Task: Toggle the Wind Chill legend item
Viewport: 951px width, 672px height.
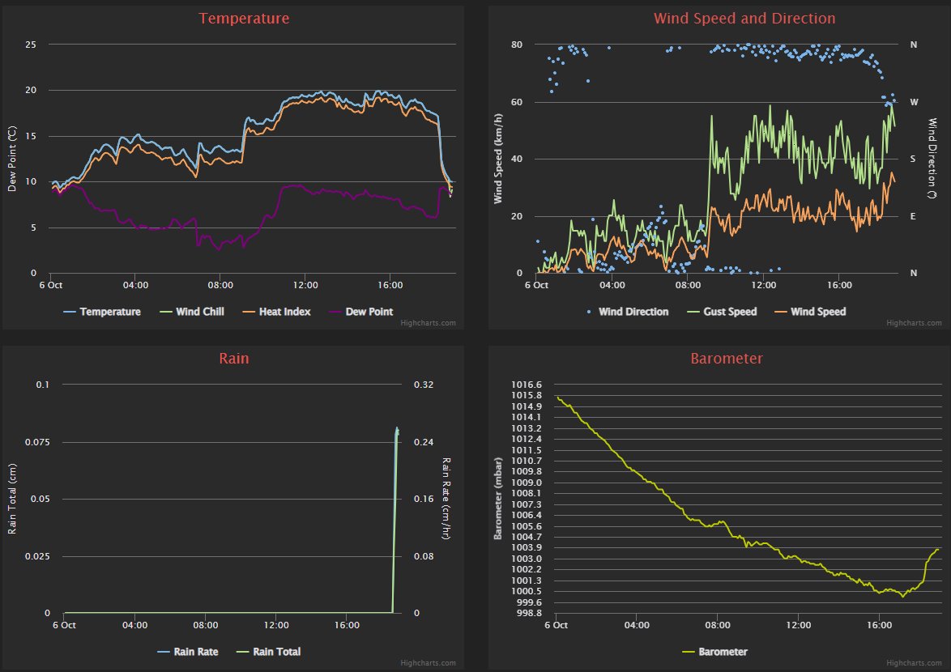Action: (x=192, y=312)
